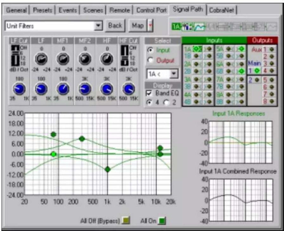Click the MF1 gain knob

(x=63, y=59)
